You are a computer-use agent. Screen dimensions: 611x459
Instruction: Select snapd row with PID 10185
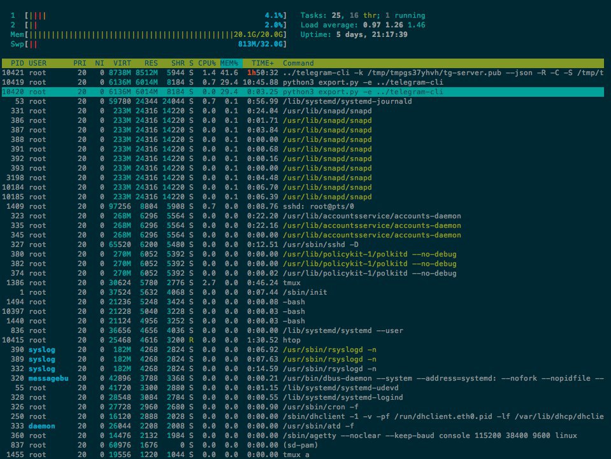(303, 197)
